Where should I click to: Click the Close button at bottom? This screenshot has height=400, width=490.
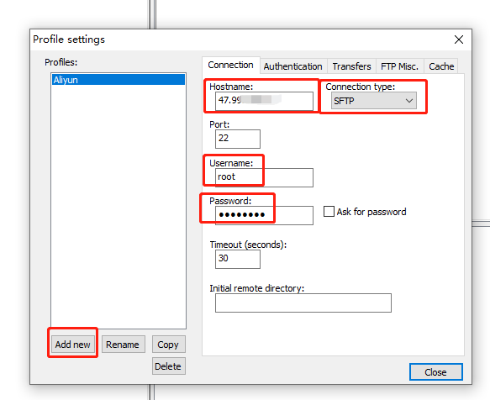[435, 372]
